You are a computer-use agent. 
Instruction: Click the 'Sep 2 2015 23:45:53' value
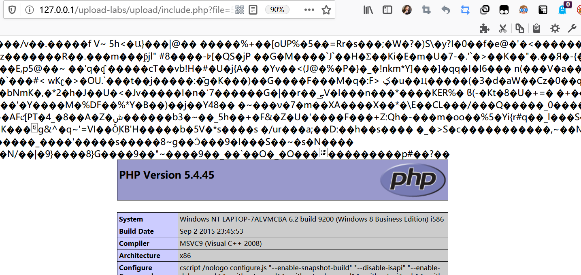[211, 231]
